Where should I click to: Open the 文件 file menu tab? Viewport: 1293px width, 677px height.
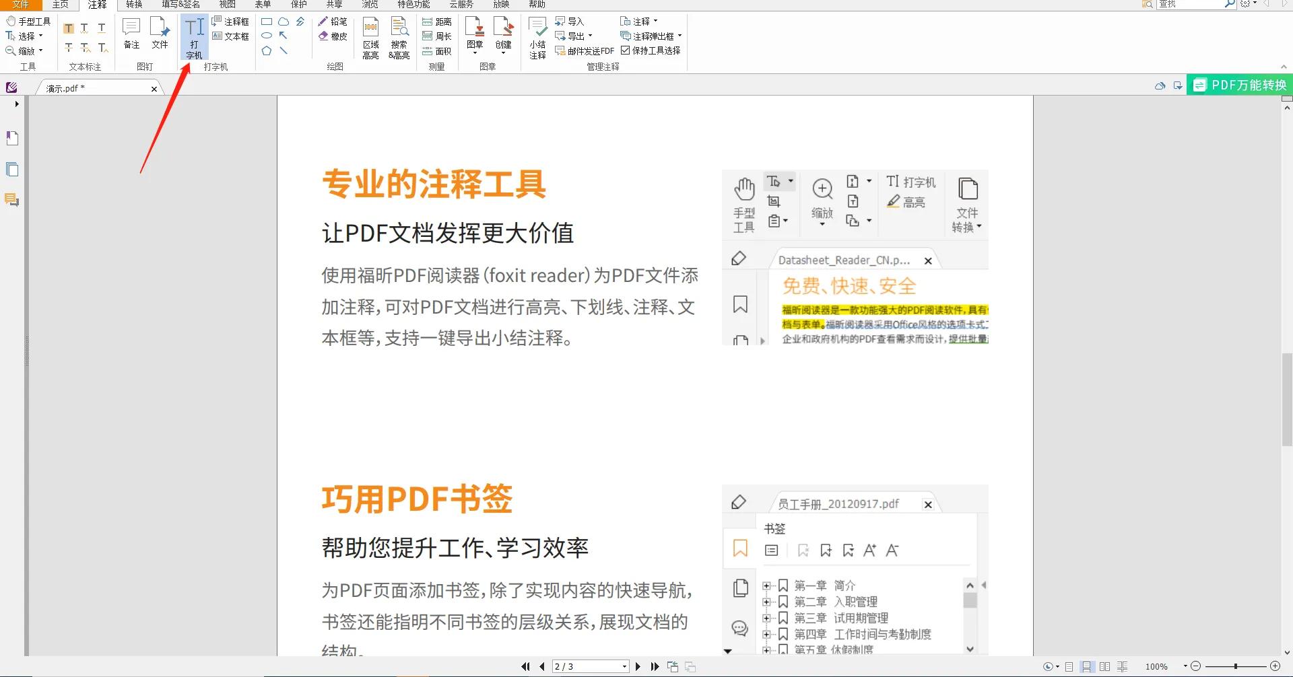(21, 5)
